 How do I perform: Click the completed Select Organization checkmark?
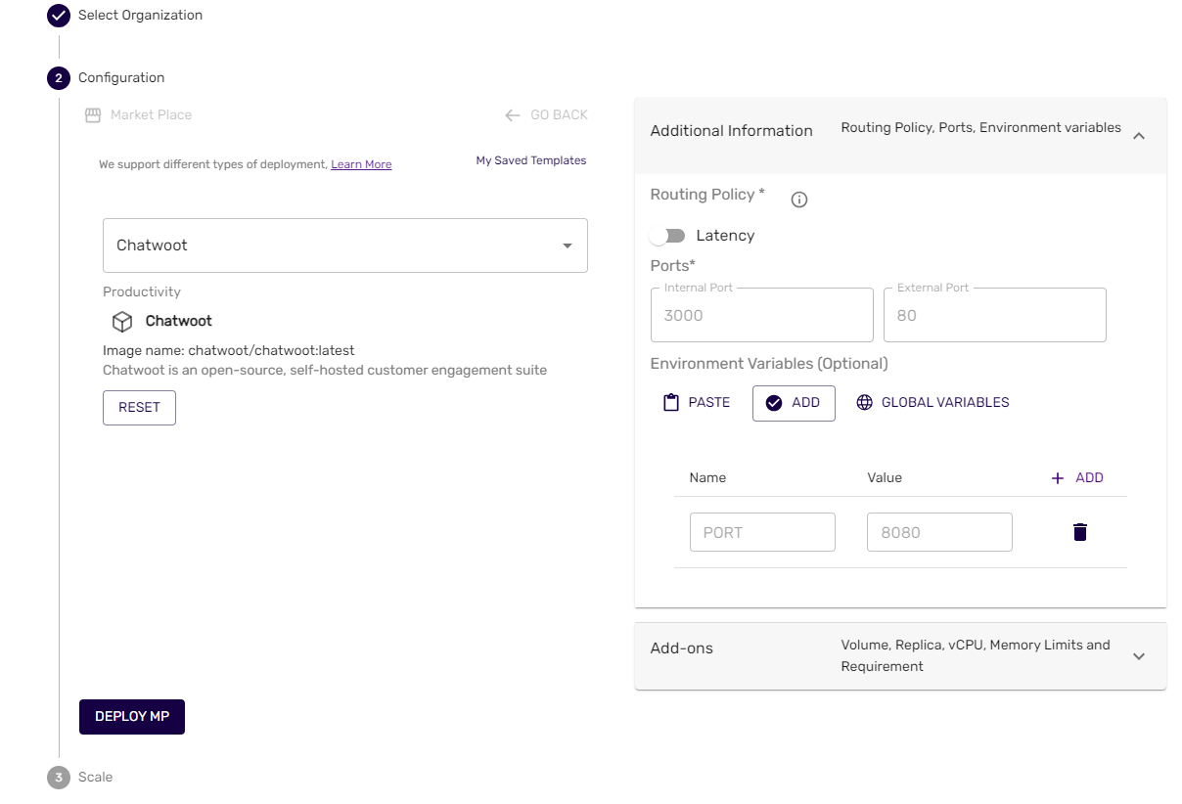(59, 15)
